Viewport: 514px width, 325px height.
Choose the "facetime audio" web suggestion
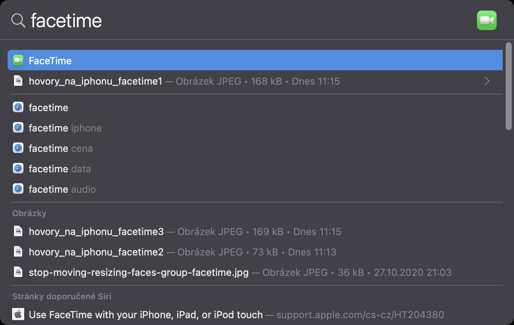(x=62, y=189)
